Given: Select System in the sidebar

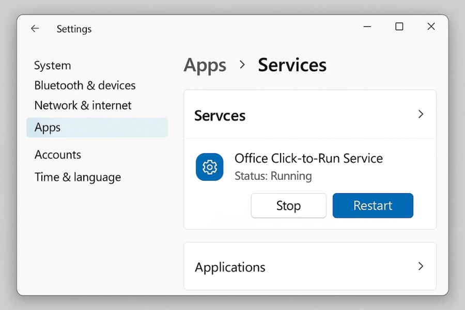Looking at the screenshot, I should tap(52, 65).
